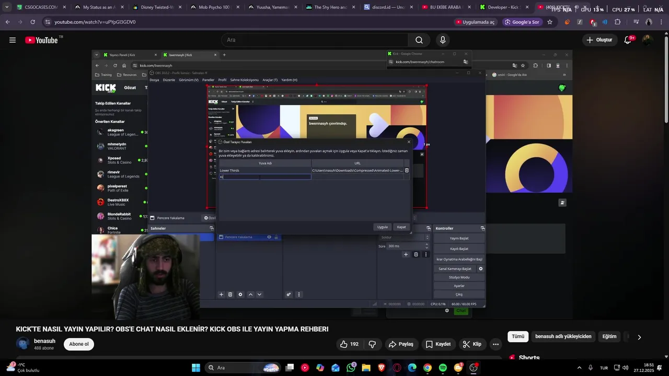Open the Chrome profile avatar
Screen dimensions: 669x376
point(649,22)
